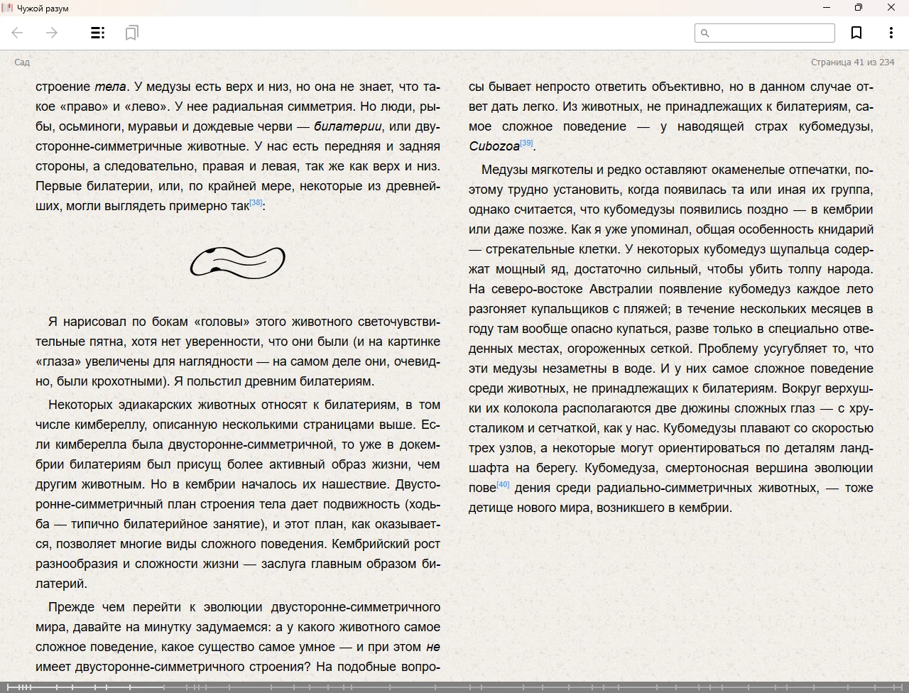The image size is (909, 693).
Task: Click the page counter 'Страница 41 из 234'
Action: [852, 62]
